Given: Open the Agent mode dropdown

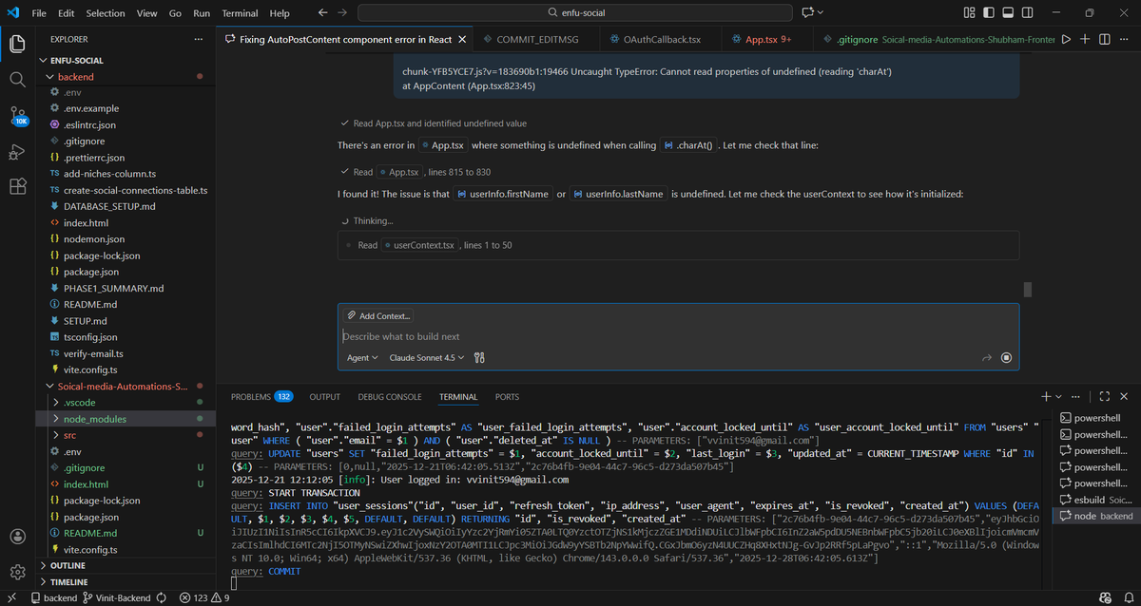Looking at the screenshot, I should (x=362, y=357).
